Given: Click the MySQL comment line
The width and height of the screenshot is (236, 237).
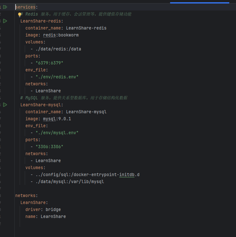Looking at the screenshot, I should 74,98.
